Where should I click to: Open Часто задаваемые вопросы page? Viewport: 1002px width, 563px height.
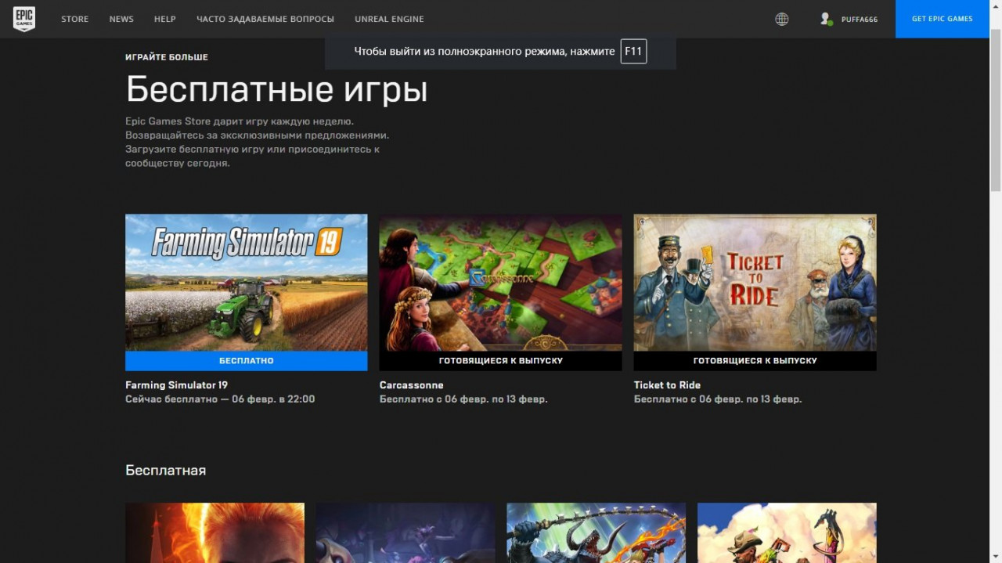[265, 19]
